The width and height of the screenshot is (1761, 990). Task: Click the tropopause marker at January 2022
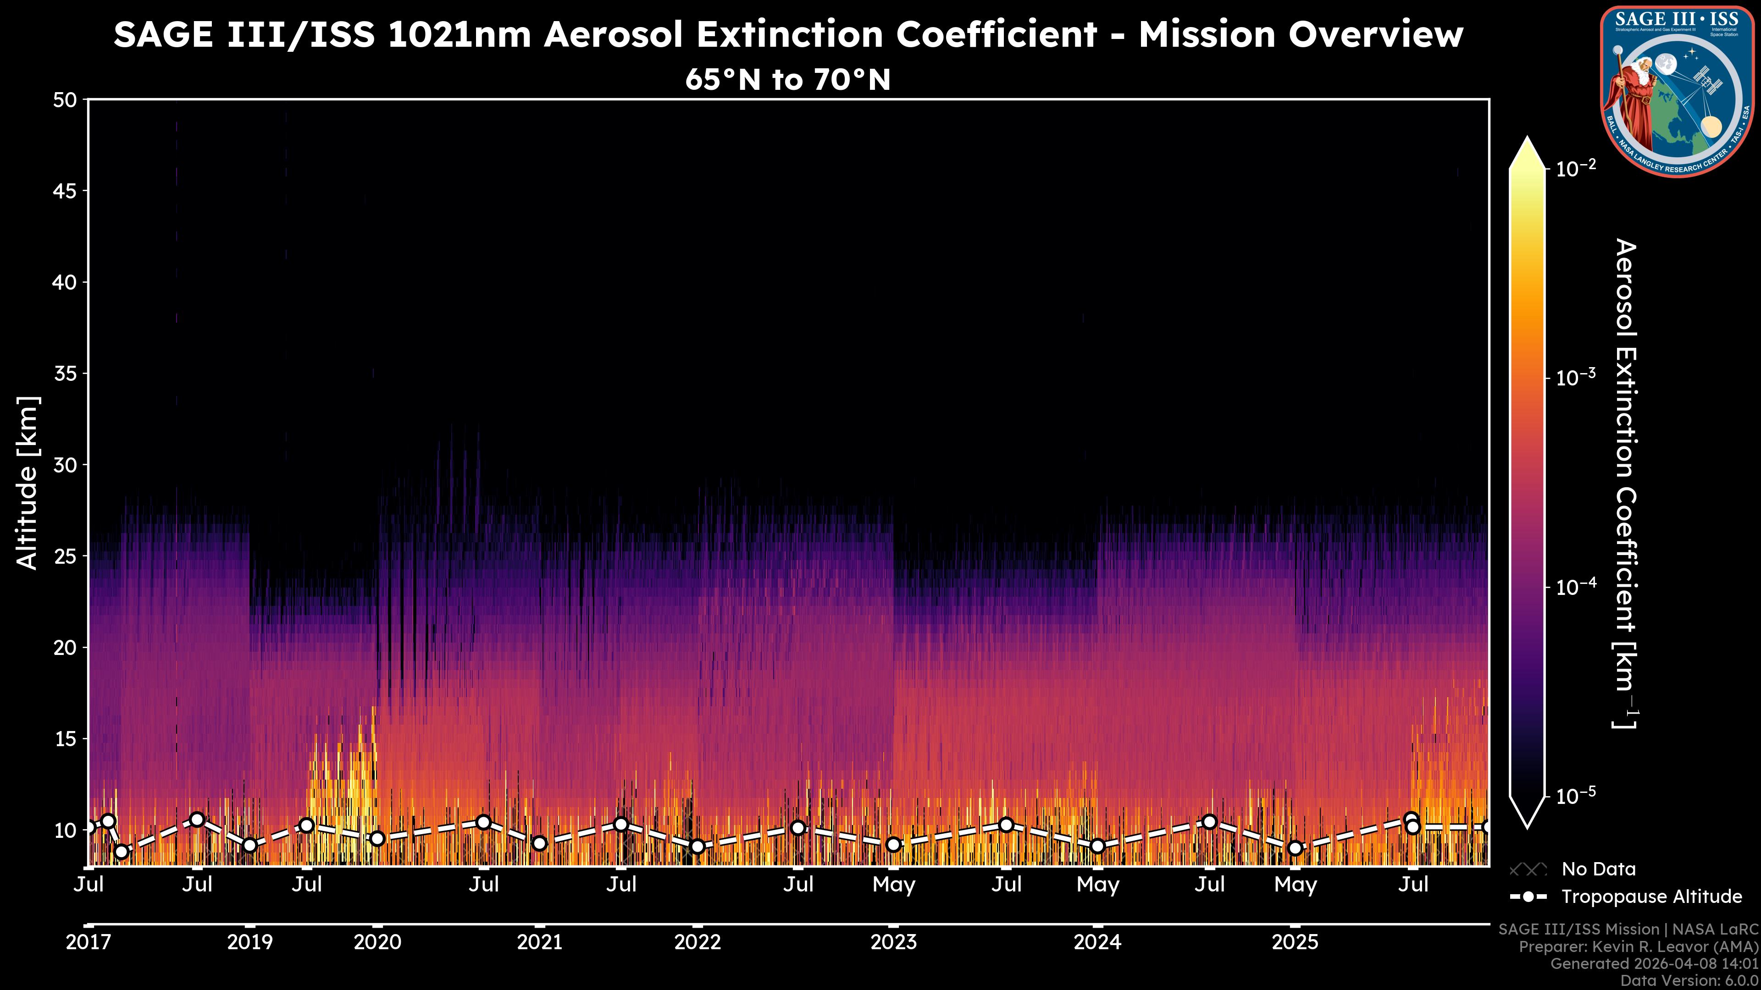697,847
